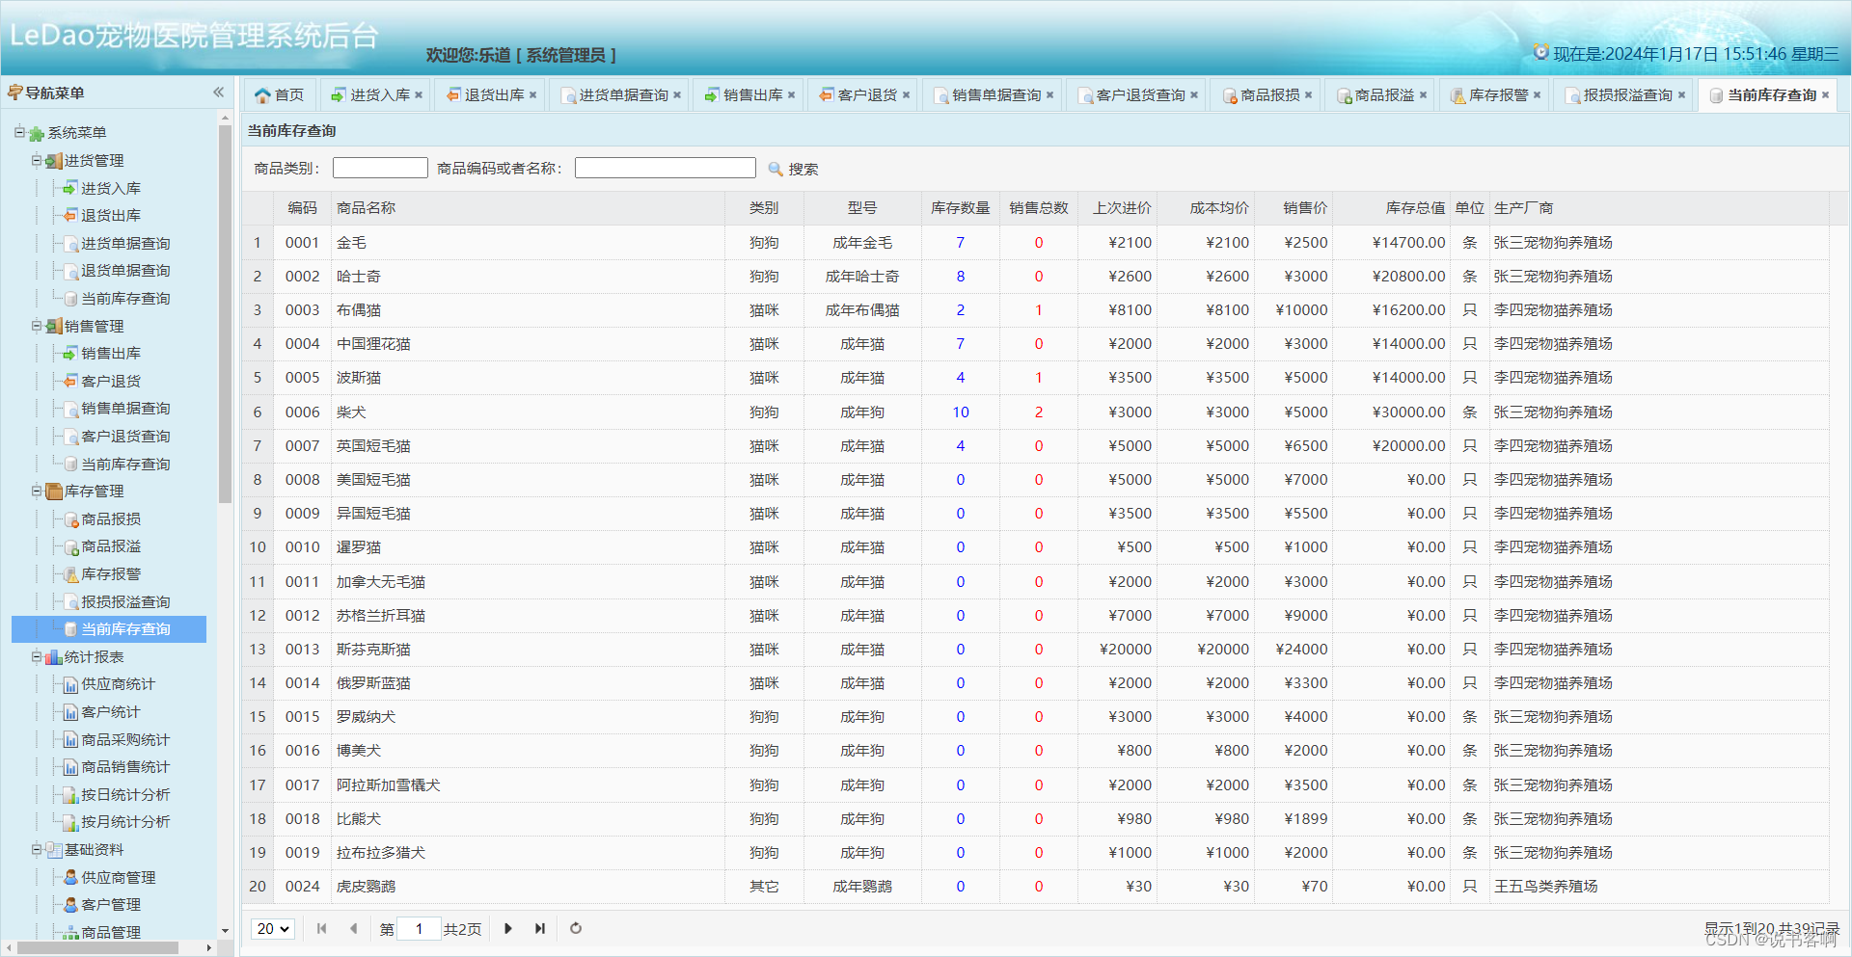This screenshot has height=957, width=1852.
Task: Go to next page of results
Action: click(x=508, y=929)
